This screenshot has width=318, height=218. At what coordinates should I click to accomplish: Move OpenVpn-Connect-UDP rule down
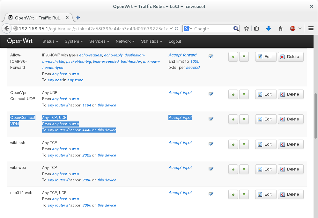pos(244,94)
